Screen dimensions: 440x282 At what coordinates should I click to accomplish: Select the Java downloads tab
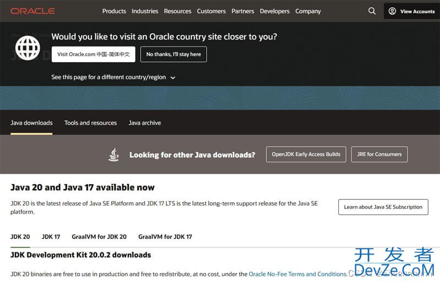31,123
